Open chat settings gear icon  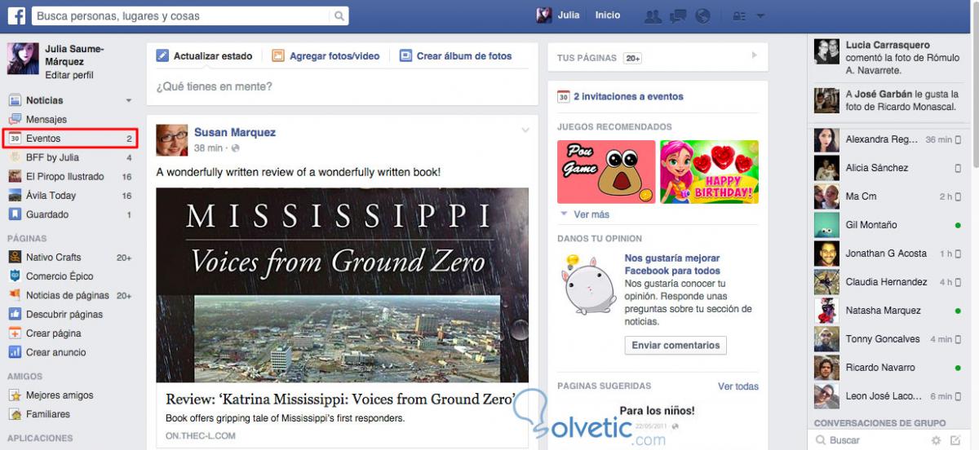(x=936, y=440)
